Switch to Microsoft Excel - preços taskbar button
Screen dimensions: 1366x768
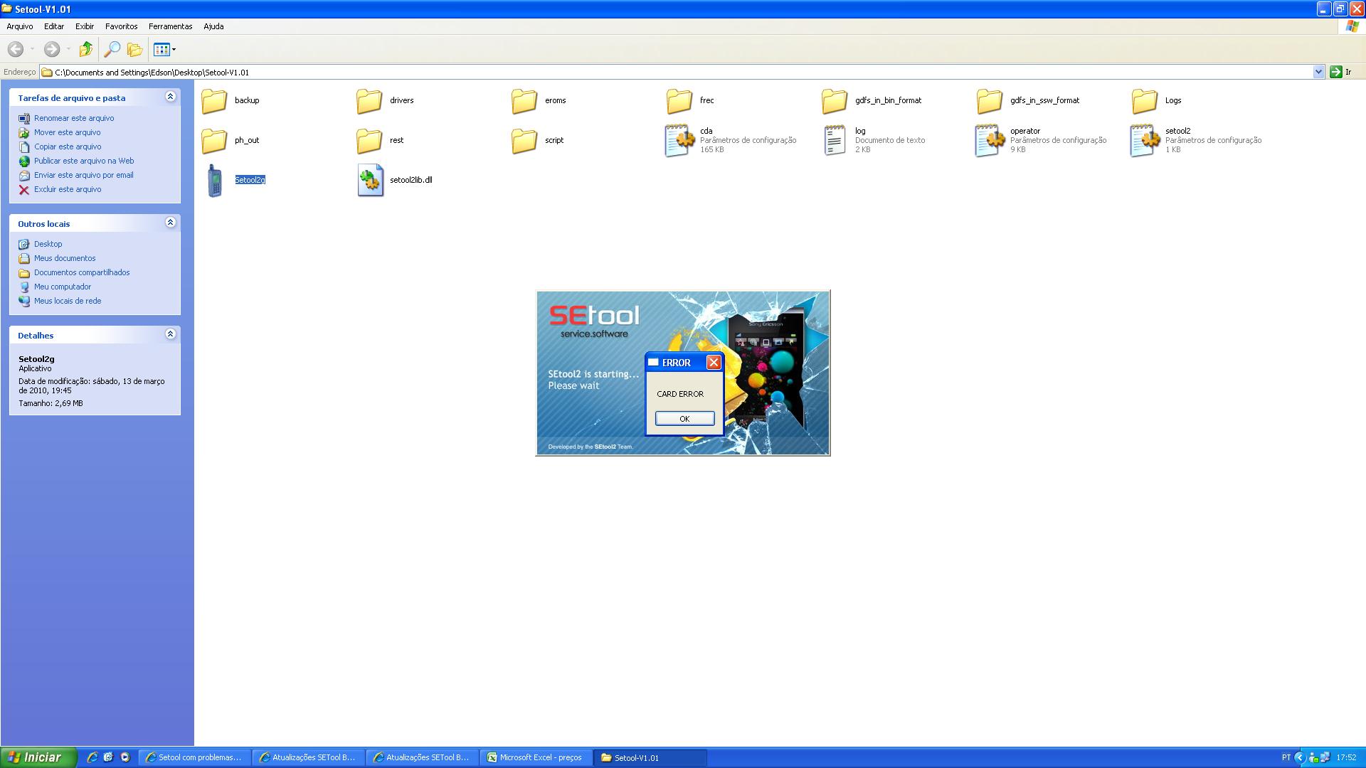[x=536, y=757]
